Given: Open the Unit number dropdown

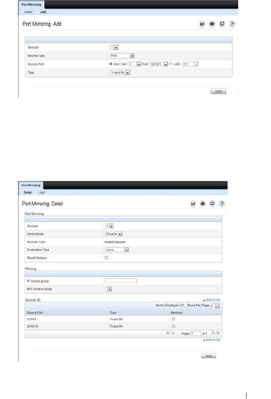Looking at the screenshot, I should point(134,64).
